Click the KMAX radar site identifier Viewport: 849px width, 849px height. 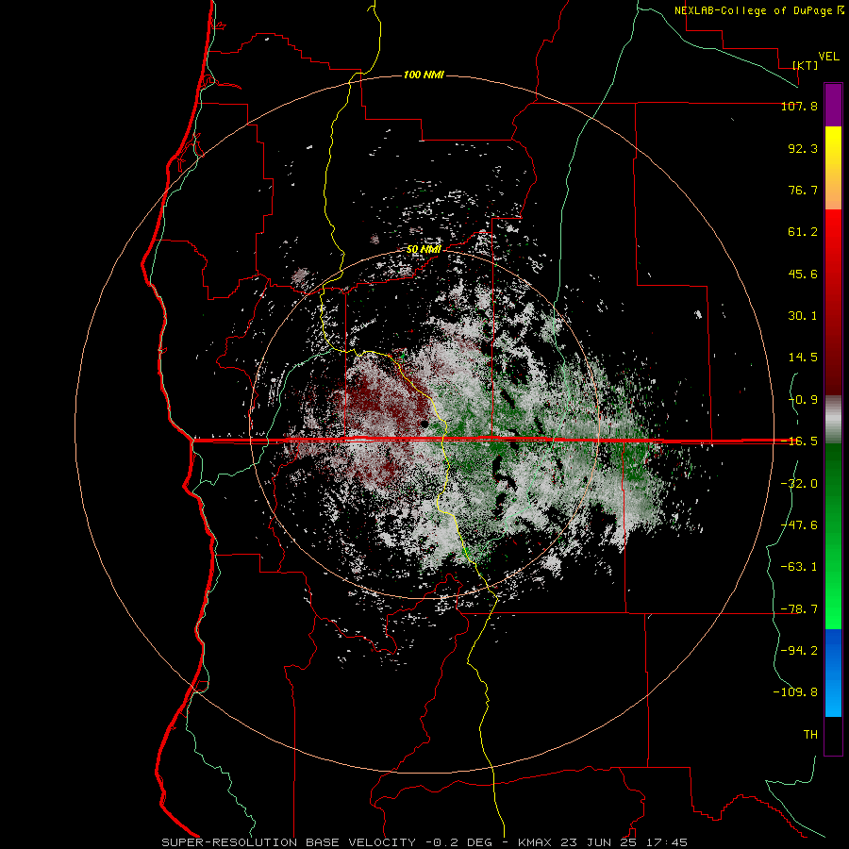click(534, 842)
